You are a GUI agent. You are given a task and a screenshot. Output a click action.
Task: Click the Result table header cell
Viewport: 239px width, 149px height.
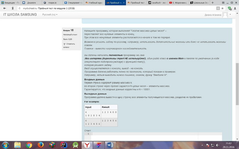click(109, 107)
